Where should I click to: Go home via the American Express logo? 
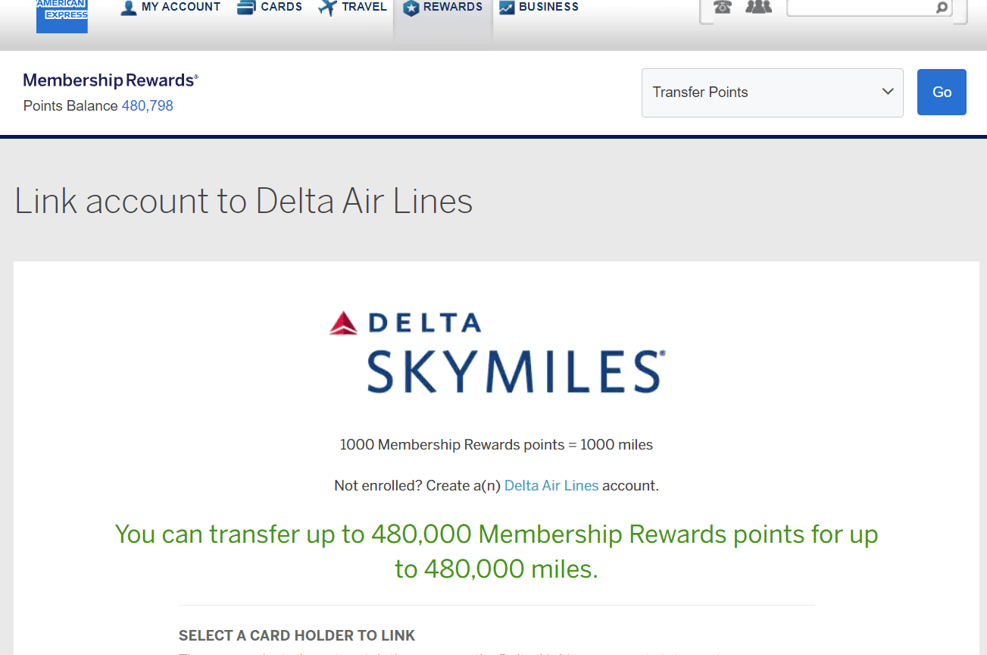[x=62, y=15]
